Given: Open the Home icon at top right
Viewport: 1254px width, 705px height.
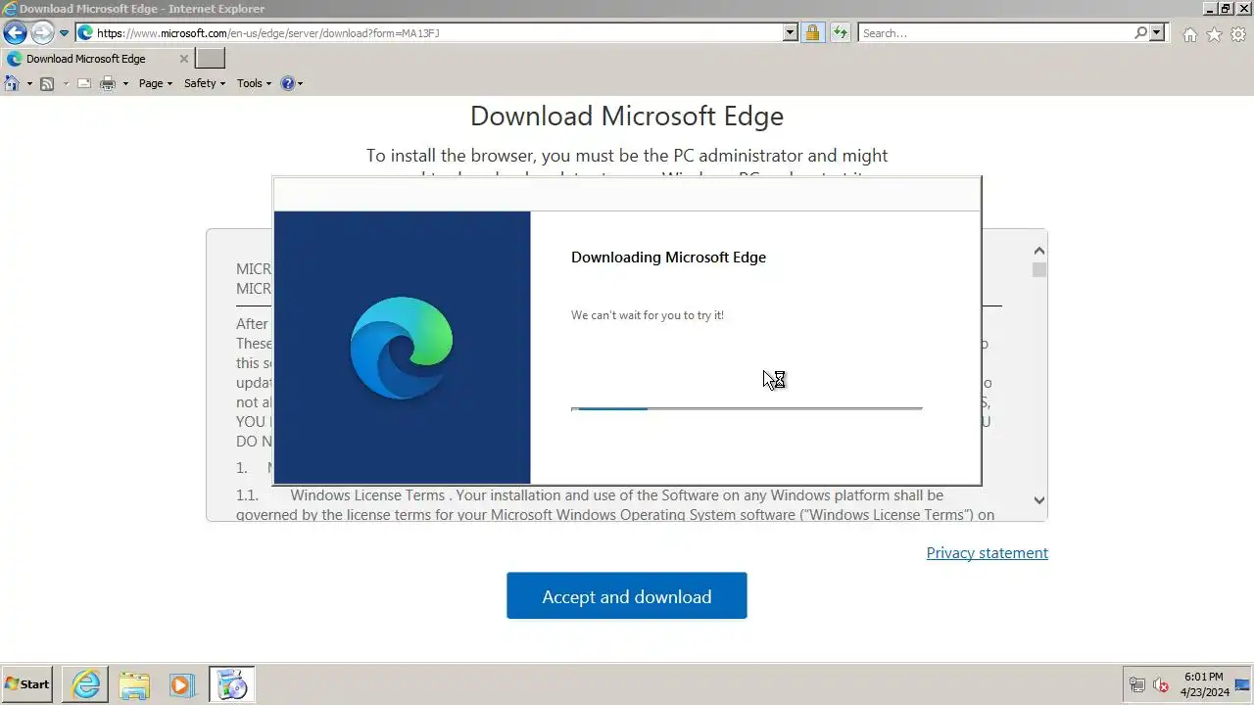Looking at the screenshot, I should 1189,34.
